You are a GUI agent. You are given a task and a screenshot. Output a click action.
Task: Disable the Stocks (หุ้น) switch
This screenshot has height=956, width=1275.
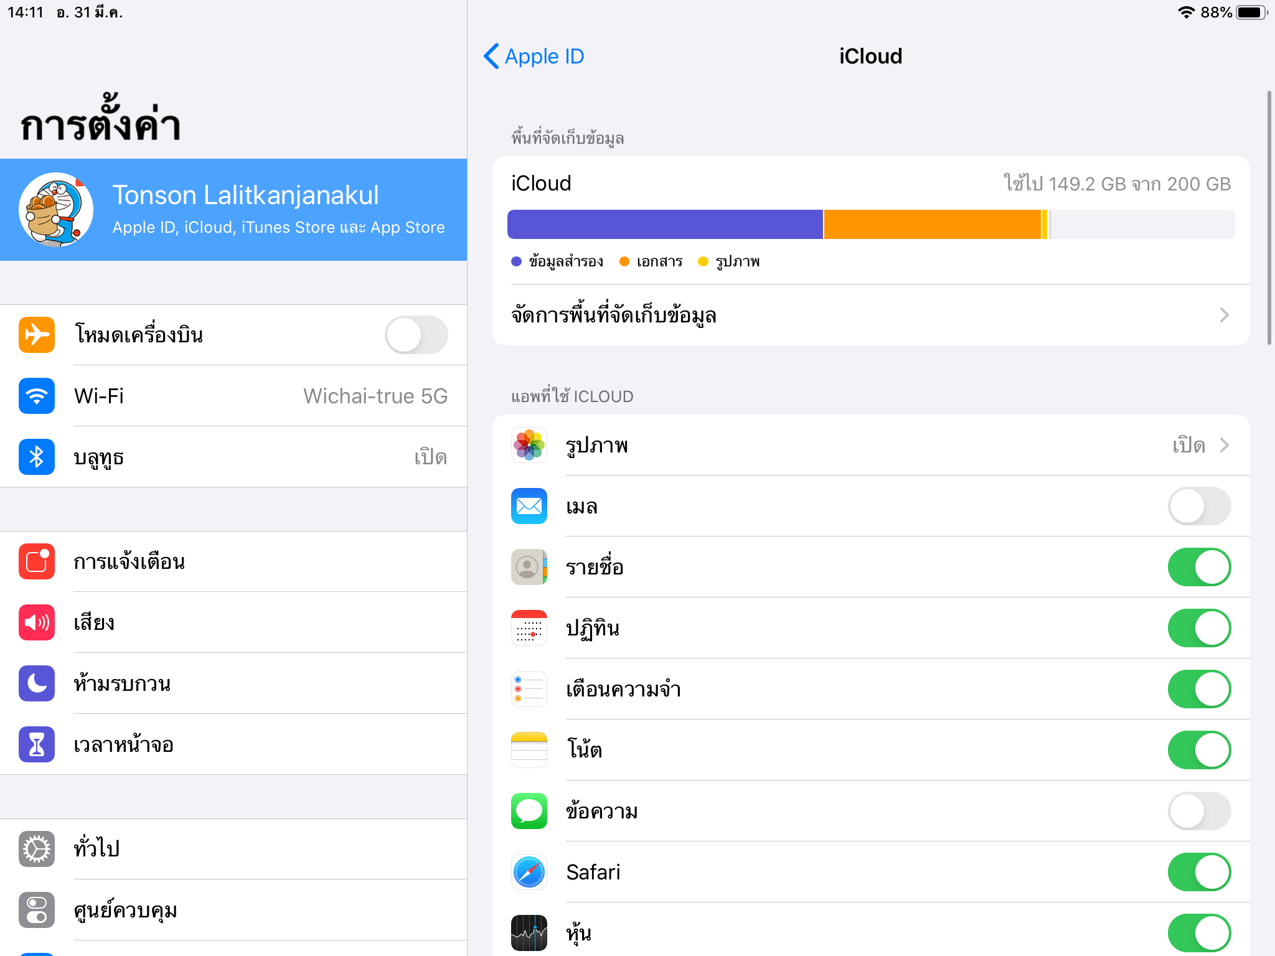pos(1199,933)
